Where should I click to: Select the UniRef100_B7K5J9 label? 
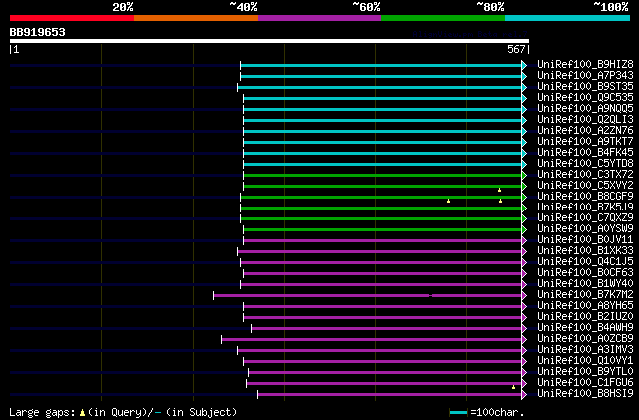585,208
